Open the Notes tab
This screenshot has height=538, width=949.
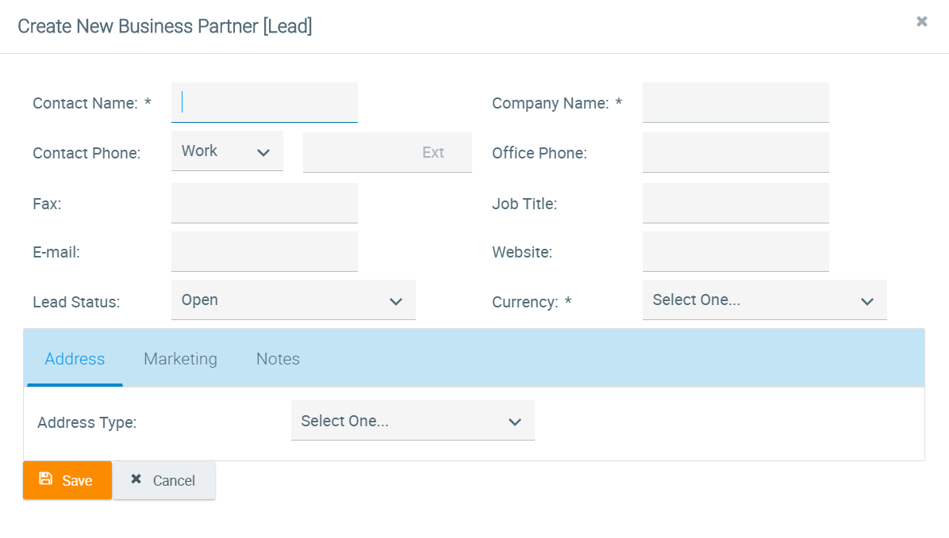pyautogui.click(x=278, y=359)
